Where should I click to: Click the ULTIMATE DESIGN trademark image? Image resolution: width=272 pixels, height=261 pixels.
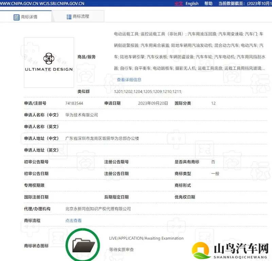pos(48,62)
